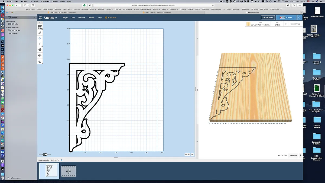The height and width of the screenshot is (183, 325).
Task: Click the Pine material swatch
Action: (x=248, y=24)
